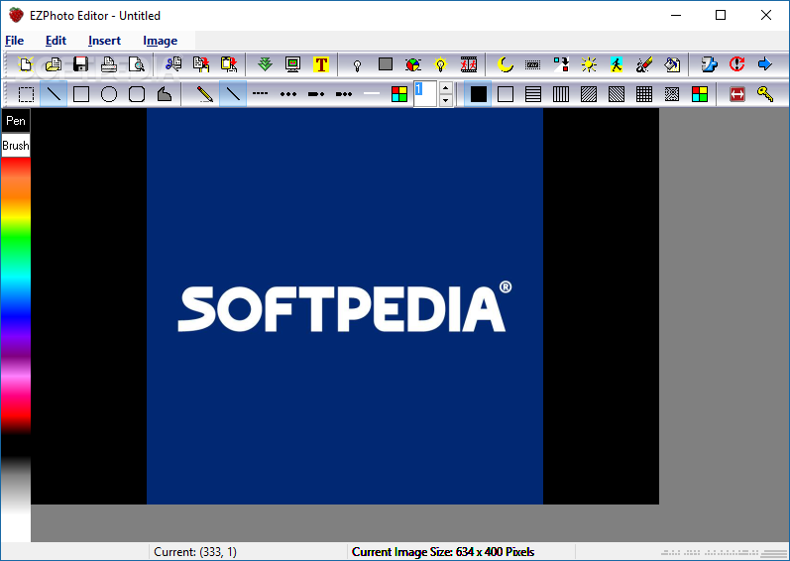Viewport: 790px width, 561px height.
Task: Select forward diagonal hatch fill
Action: (589, 94)
